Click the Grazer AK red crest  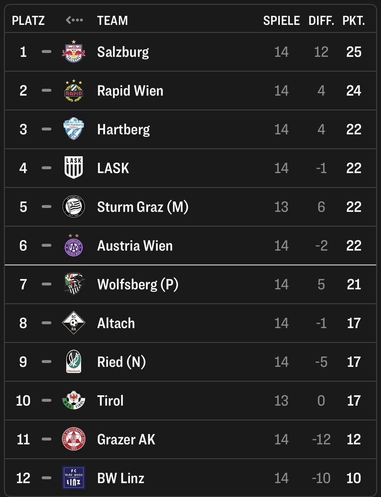74,439
